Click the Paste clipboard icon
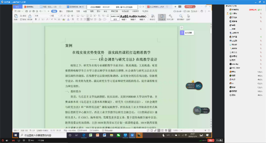This screenshot has width=266, height=143. 16,16
